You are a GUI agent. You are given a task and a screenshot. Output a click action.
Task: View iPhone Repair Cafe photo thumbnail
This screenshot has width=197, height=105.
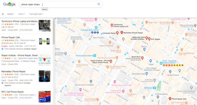(x=44, y=41)
